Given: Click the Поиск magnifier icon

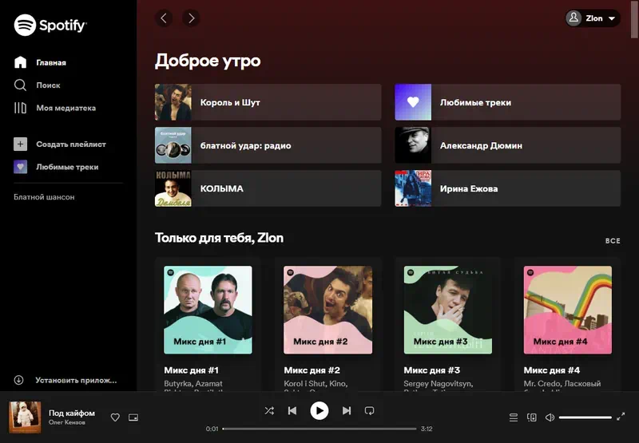Looking at the screenshot, I should pyautogui.click(x=21, y=85).
